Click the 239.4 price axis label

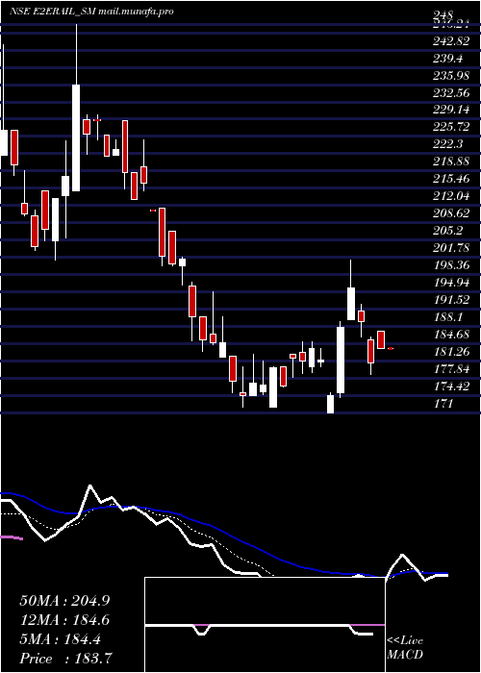pyautogui.click(x=446, y=58)
